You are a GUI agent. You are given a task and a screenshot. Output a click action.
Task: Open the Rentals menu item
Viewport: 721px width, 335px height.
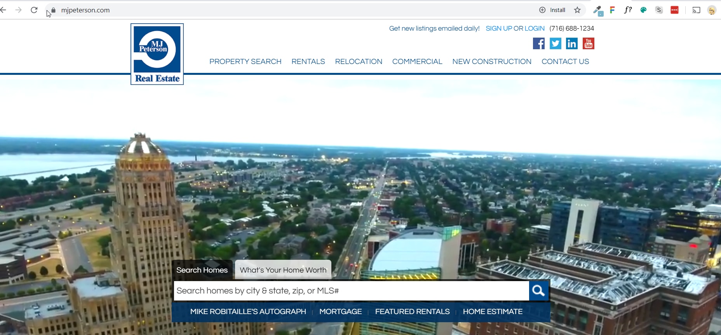(308, 62)
